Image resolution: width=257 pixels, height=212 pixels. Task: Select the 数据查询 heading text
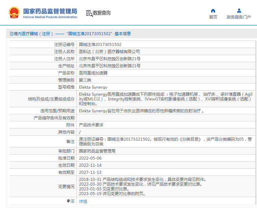tap(102, 13)
